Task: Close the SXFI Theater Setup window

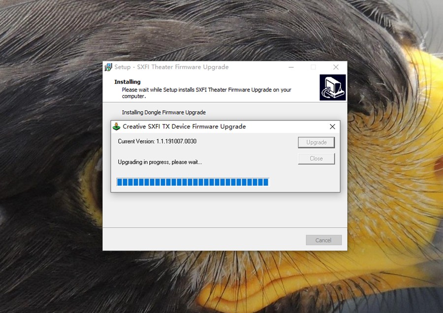Action: click(x=336, y=67)
